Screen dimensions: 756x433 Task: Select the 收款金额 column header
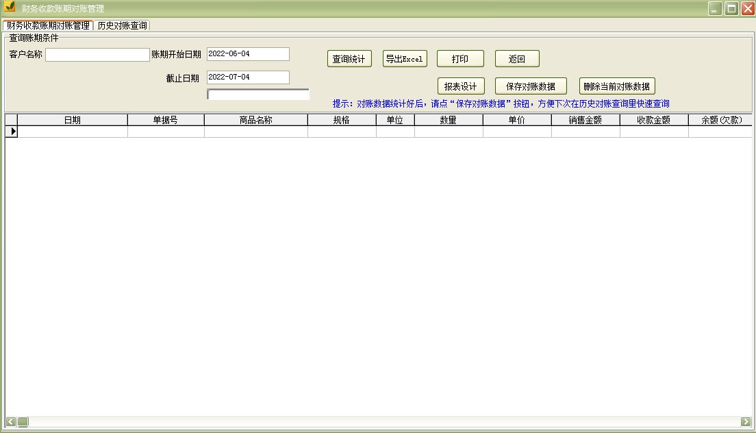[654, 120]
